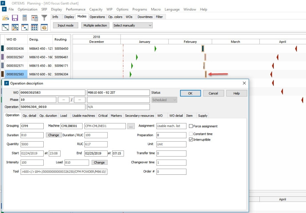Click the Multiple selection button
The width and height of the screenshot is (306, 213).
[x=95, y=26]
